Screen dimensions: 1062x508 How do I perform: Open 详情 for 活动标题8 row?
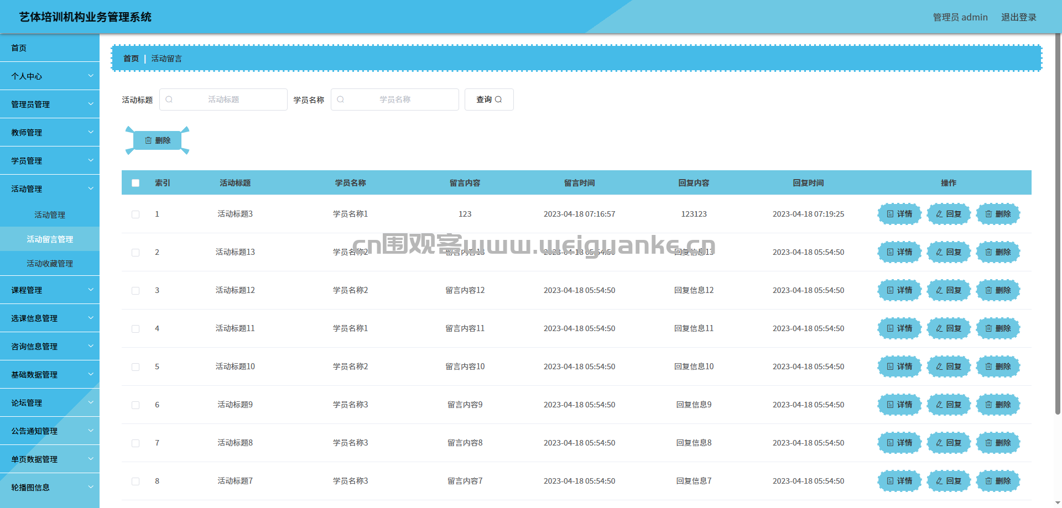(x=899, y=443)
